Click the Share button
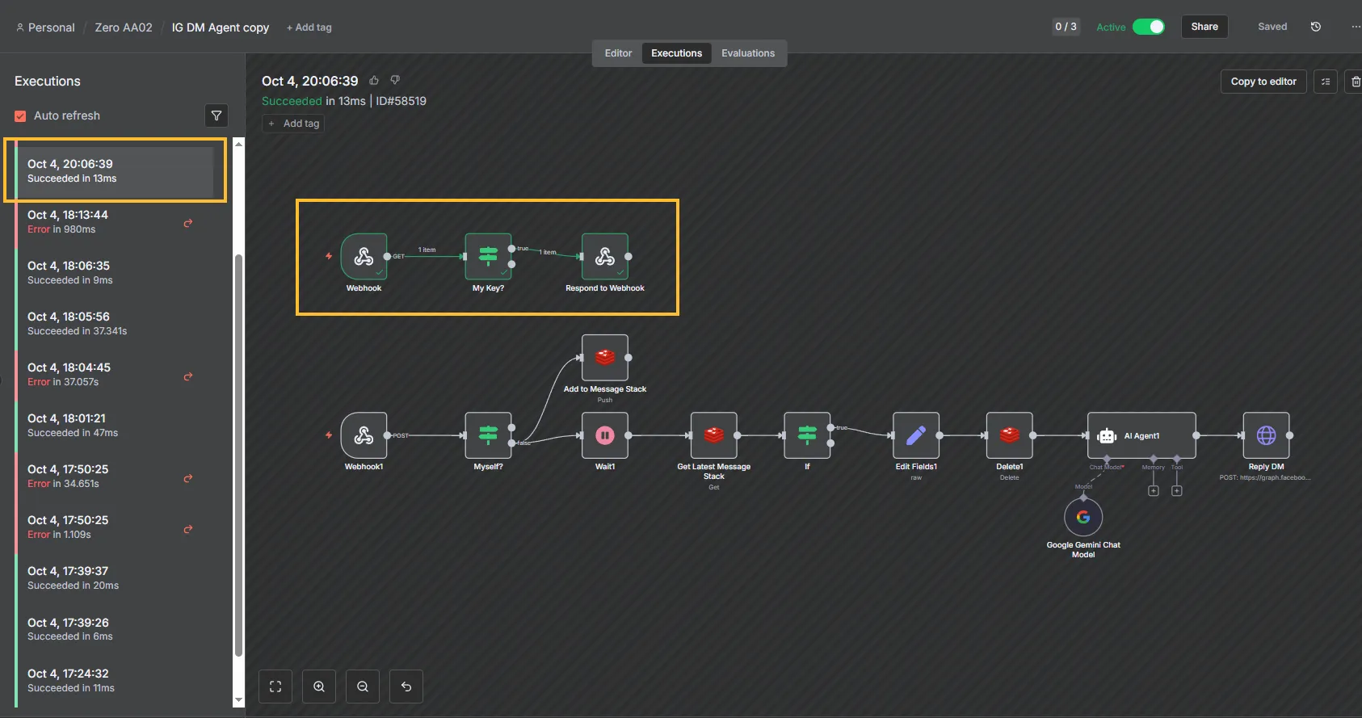This screenshot has width=1362, height=718. (1204, 27)
